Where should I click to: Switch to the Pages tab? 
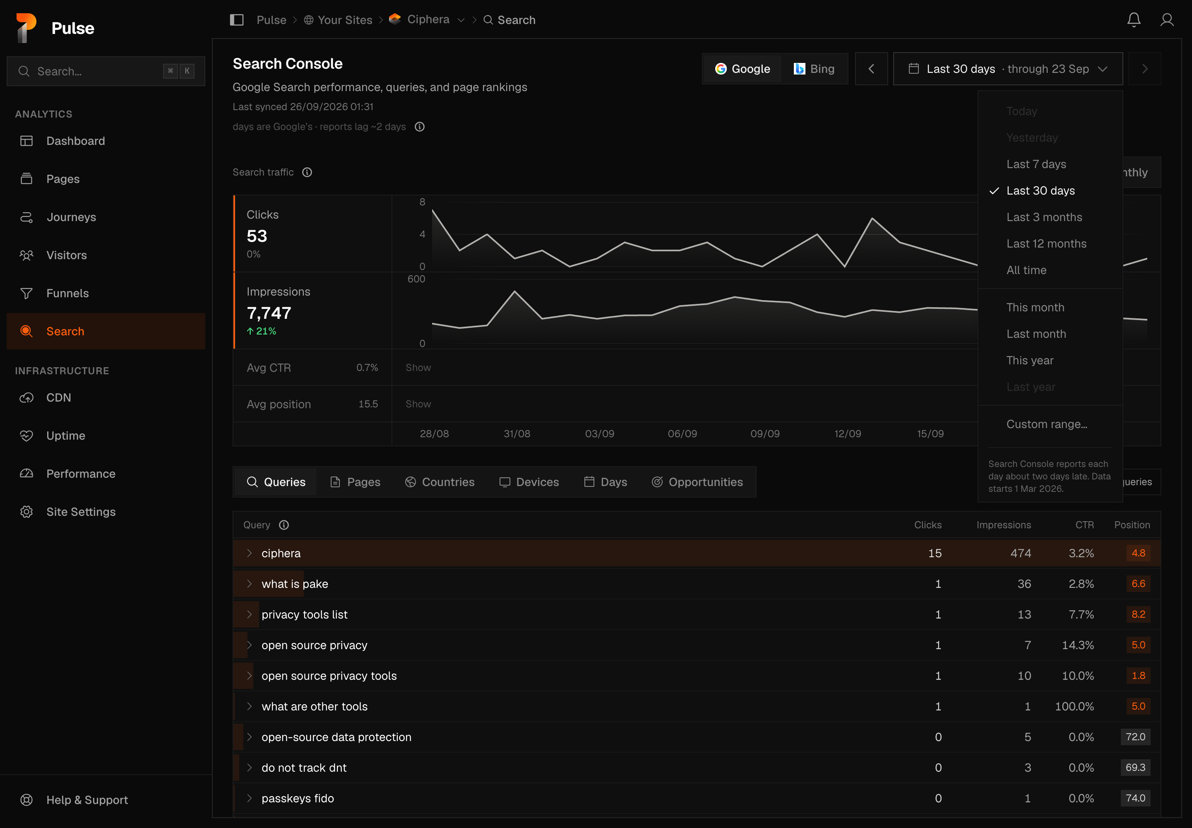point(355,482)
